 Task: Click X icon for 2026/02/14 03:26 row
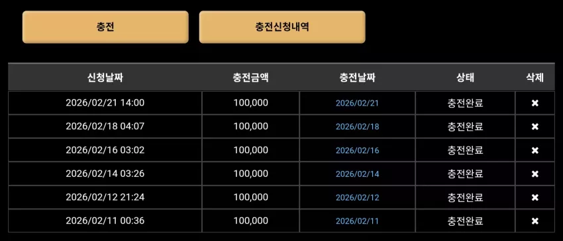(535, 174)
